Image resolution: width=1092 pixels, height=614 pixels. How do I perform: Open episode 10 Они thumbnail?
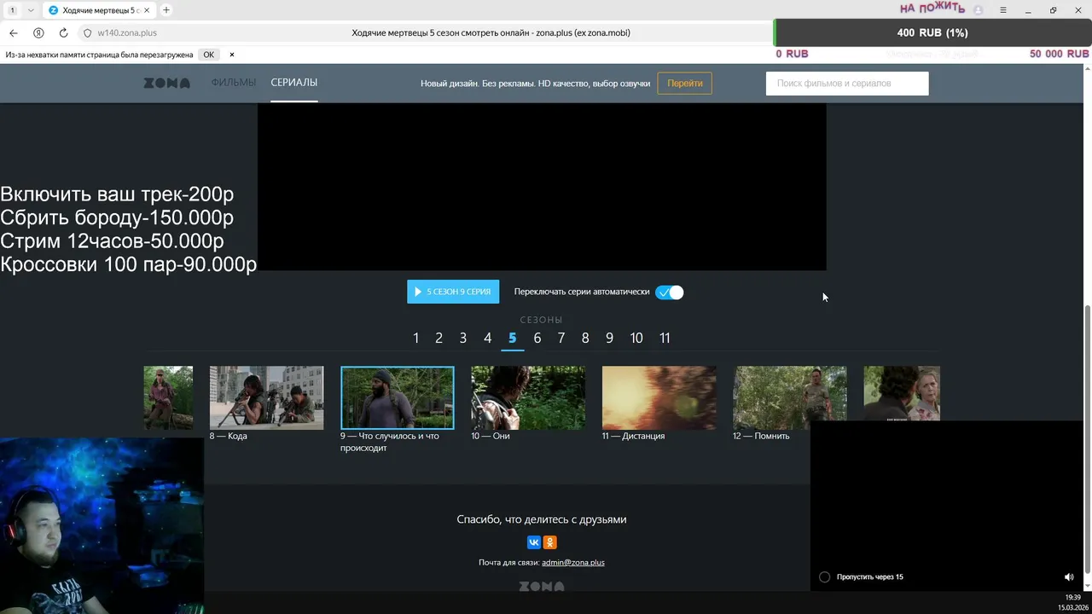(x=528, y=397)
